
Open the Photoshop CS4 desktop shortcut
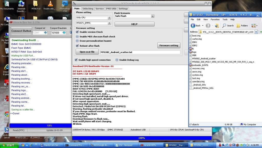[65, 4]
